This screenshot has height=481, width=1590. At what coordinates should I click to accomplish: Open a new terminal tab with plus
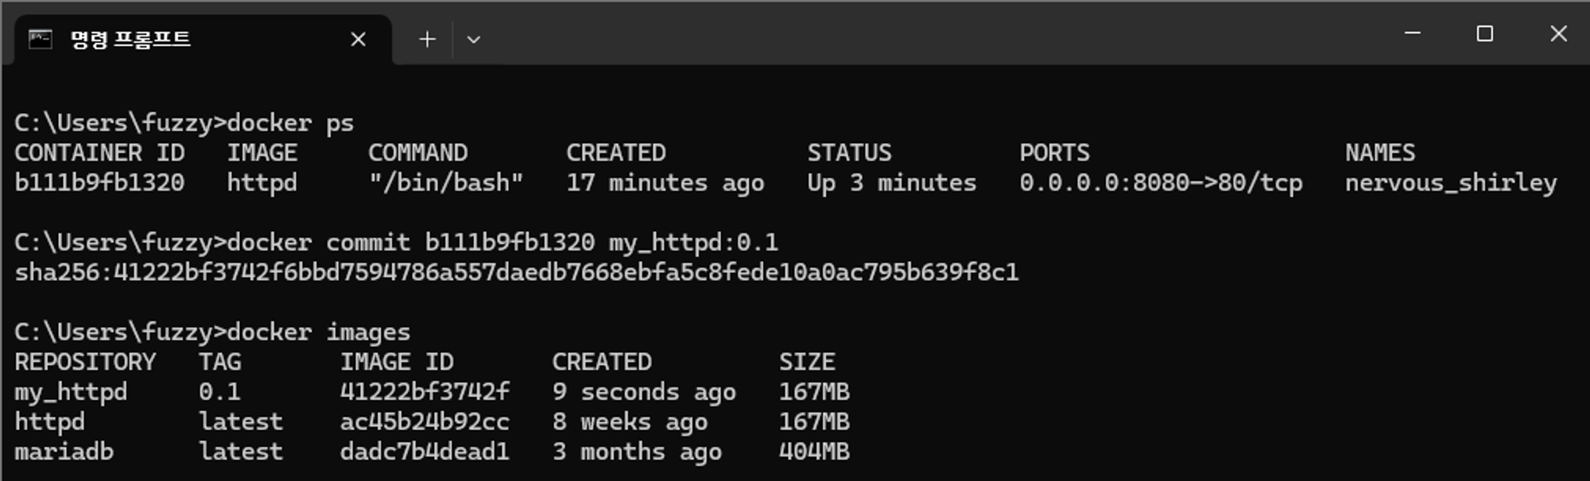428,39
